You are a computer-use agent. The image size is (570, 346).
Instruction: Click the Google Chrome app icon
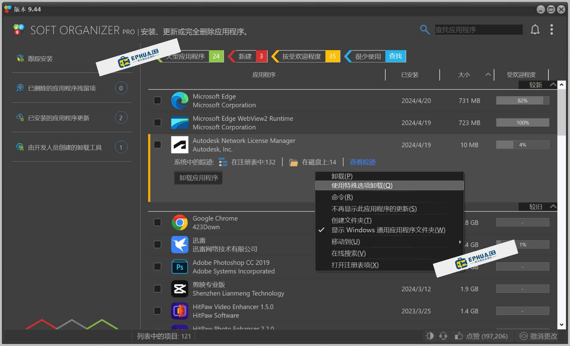click(x=180, y=222)
